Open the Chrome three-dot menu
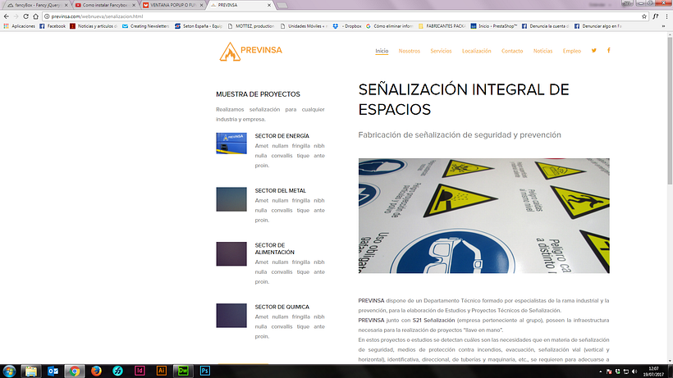Image resolution: width=673 pixels, height=378 pixels. [666, 16]
